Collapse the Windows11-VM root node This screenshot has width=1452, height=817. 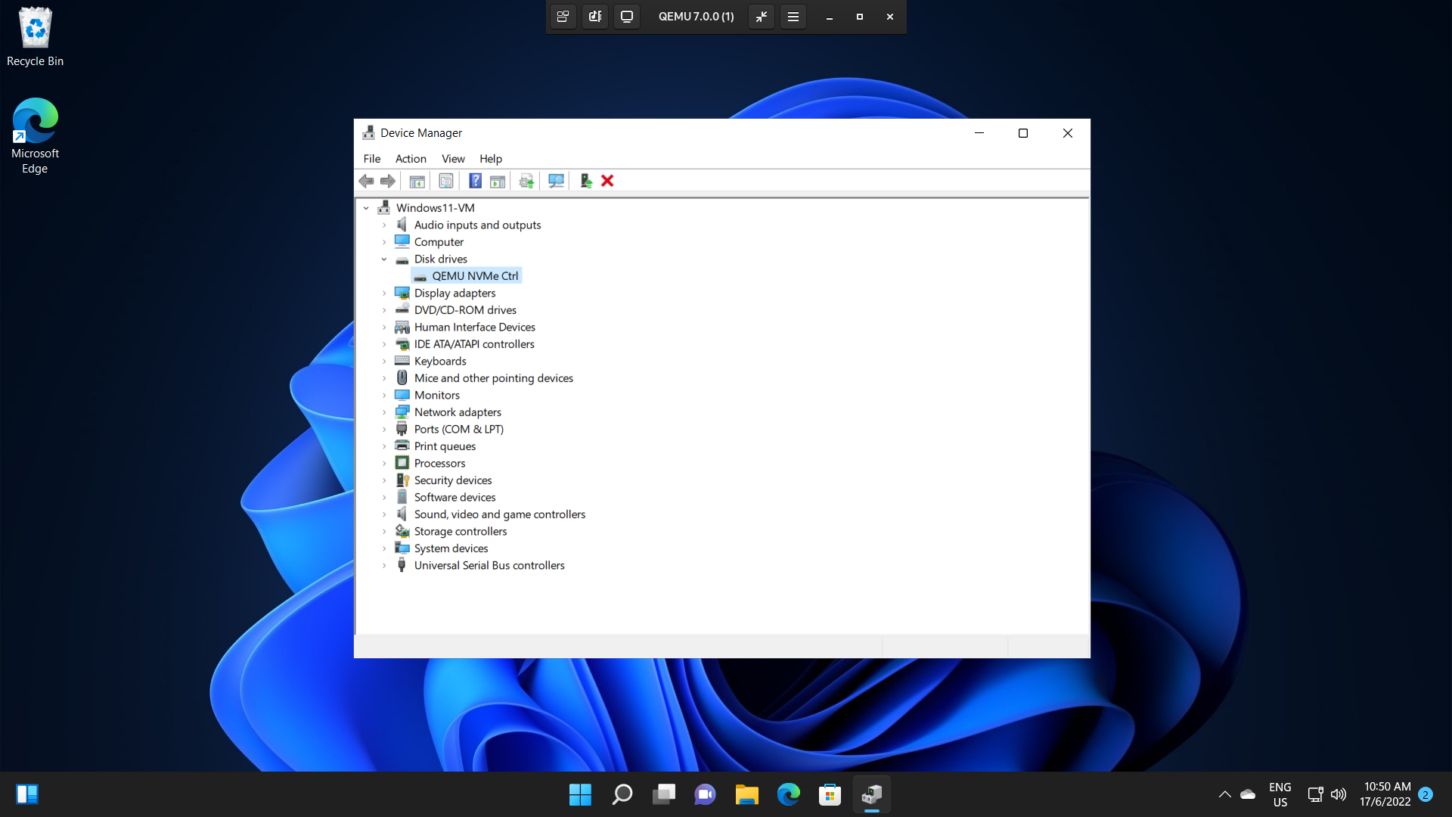tap(366, 208)
